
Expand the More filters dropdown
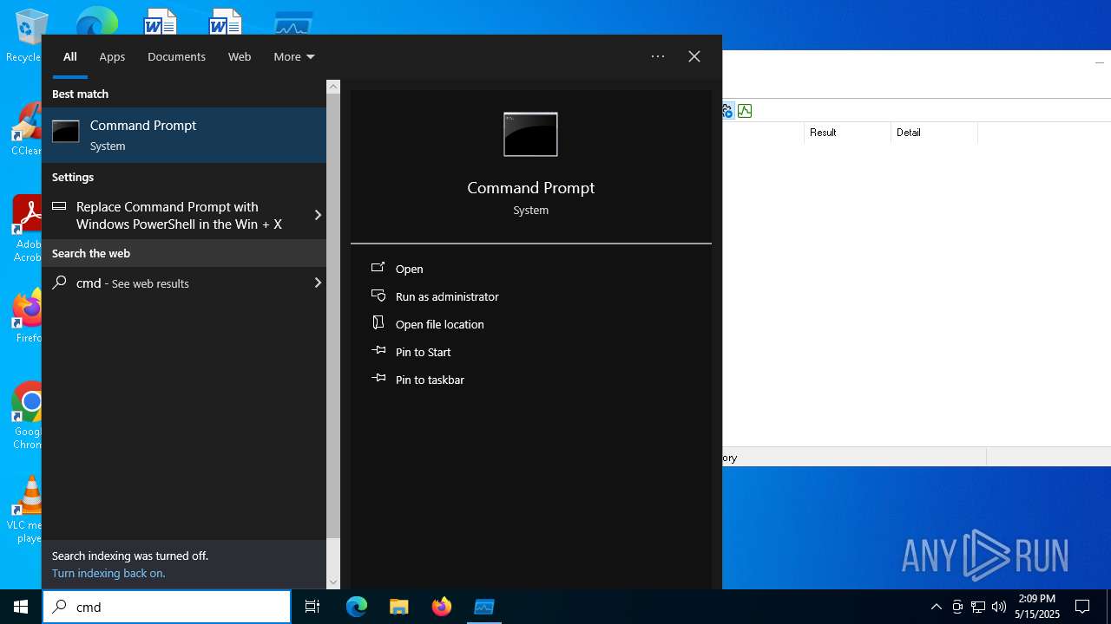(294, 56)
